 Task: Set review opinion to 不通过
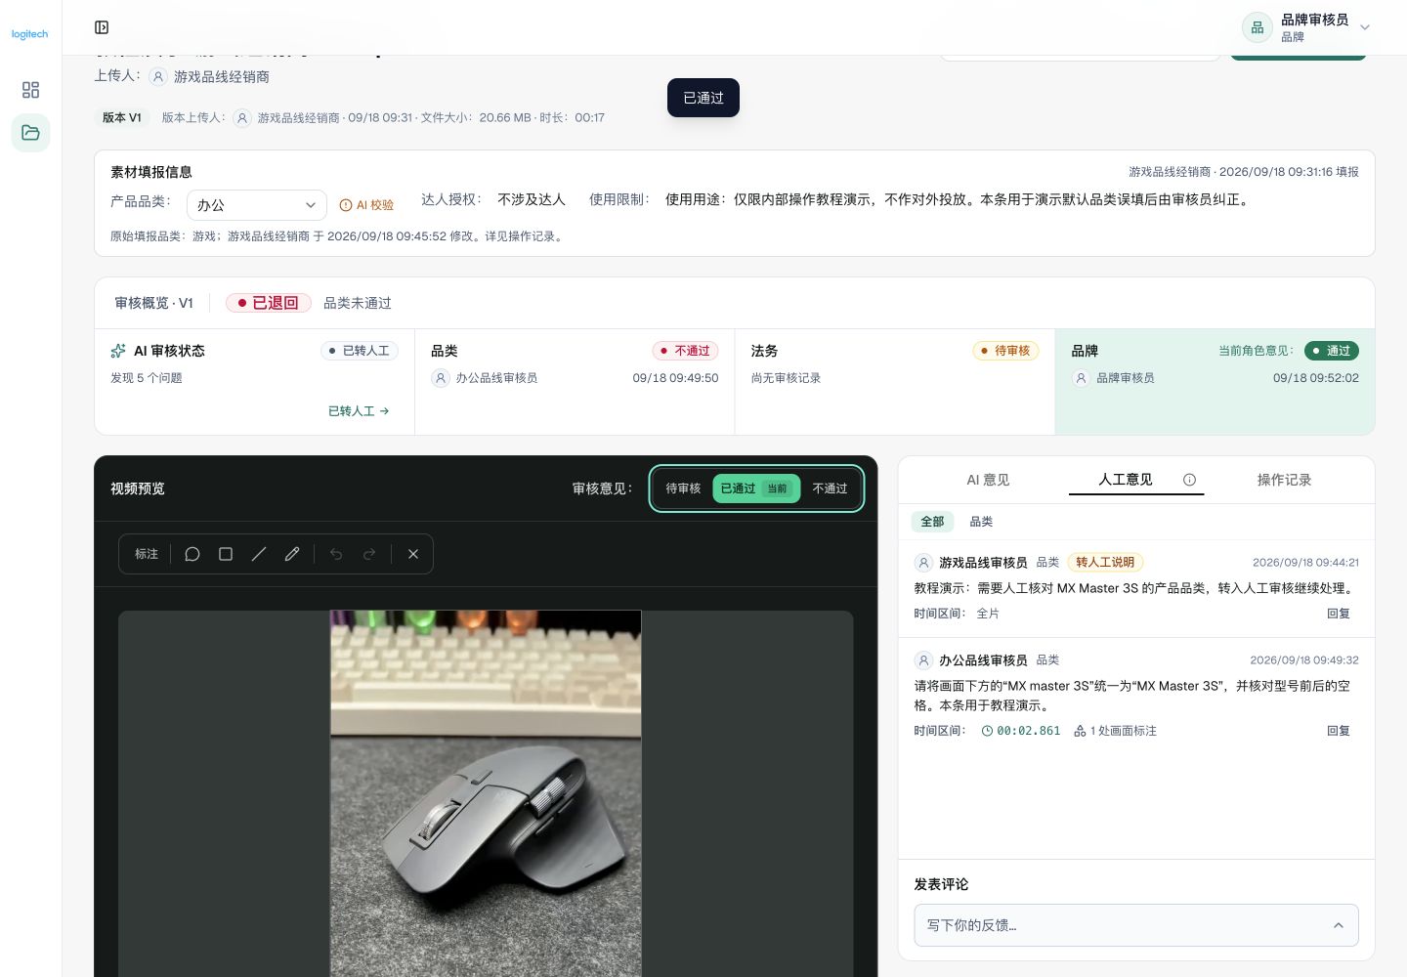tap(830, 488)
